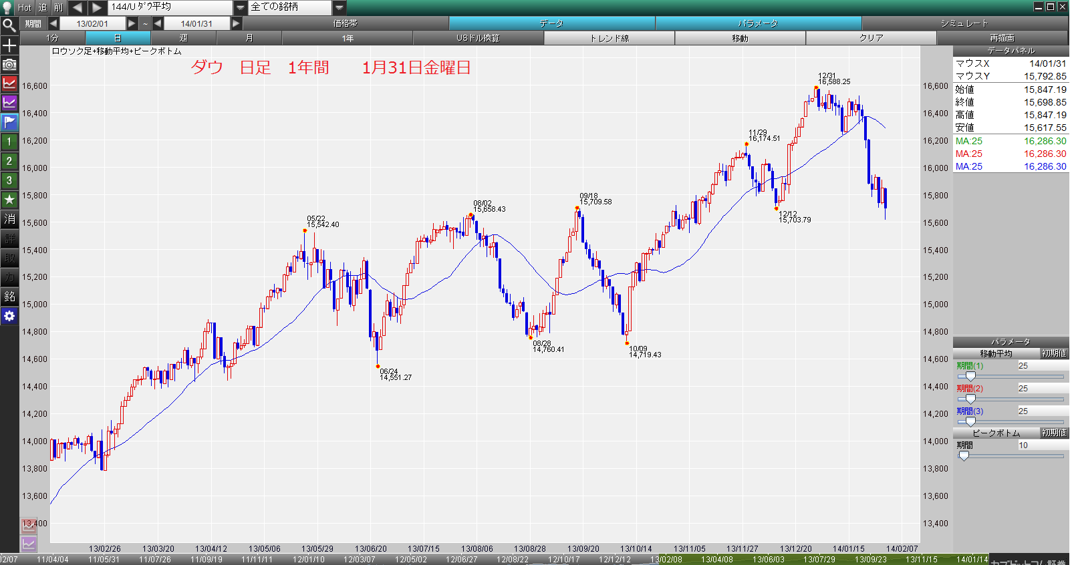Go to previous symbol with left arrow

(x=77, y=7)
